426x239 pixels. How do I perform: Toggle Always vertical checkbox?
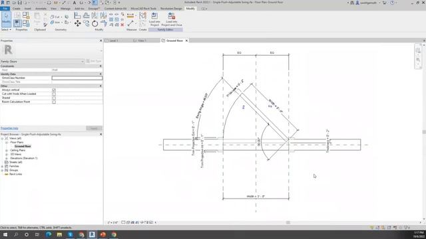pos(54,90)
